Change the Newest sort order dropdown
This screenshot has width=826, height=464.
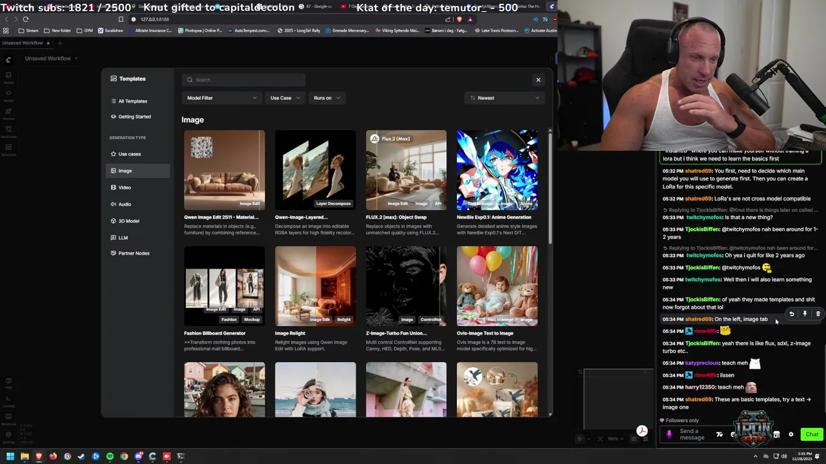coord(504,98)
